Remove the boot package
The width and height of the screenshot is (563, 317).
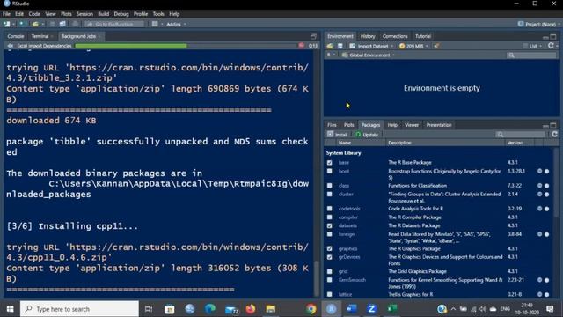click(547, 172)
